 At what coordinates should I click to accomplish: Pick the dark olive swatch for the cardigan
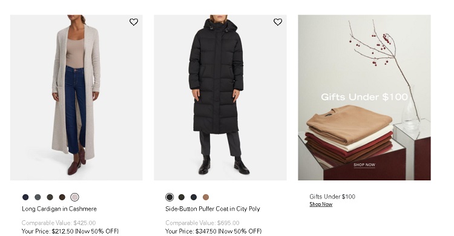point(50,197)
